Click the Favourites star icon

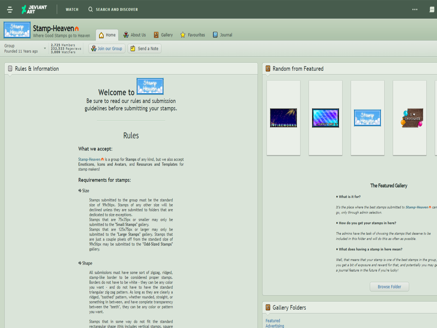183,35
